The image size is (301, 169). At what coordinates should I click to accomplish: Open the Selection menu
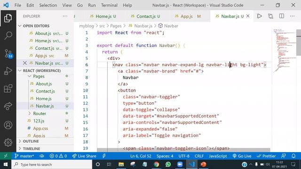tap(48, 5)
